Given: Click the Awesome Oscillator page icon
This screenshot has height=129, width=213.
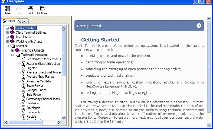Looking at the screenshot, I should pyautogui.click(x=24, y=81).
